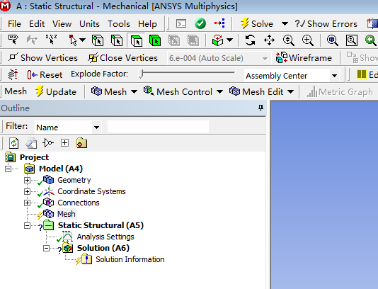This screenshot has height=289, width=378.
Task: Click the coordinates XYZ pick icon
Action: (51, 40)
